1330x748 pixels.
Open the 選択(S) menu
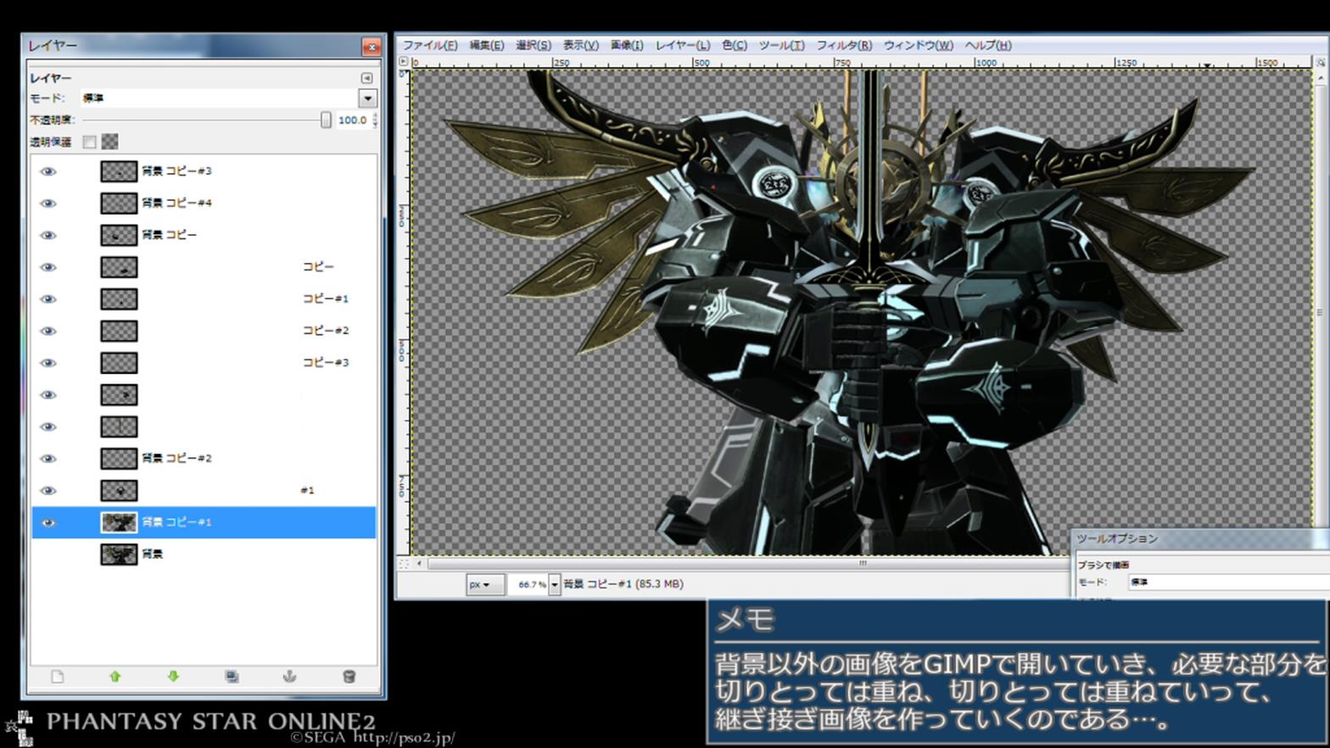pos(534,46)
